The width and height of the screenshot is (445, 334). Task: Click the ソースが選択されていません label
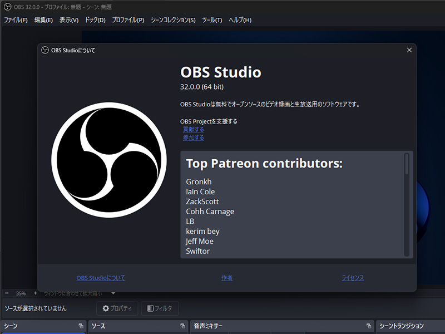pos(36,308)
